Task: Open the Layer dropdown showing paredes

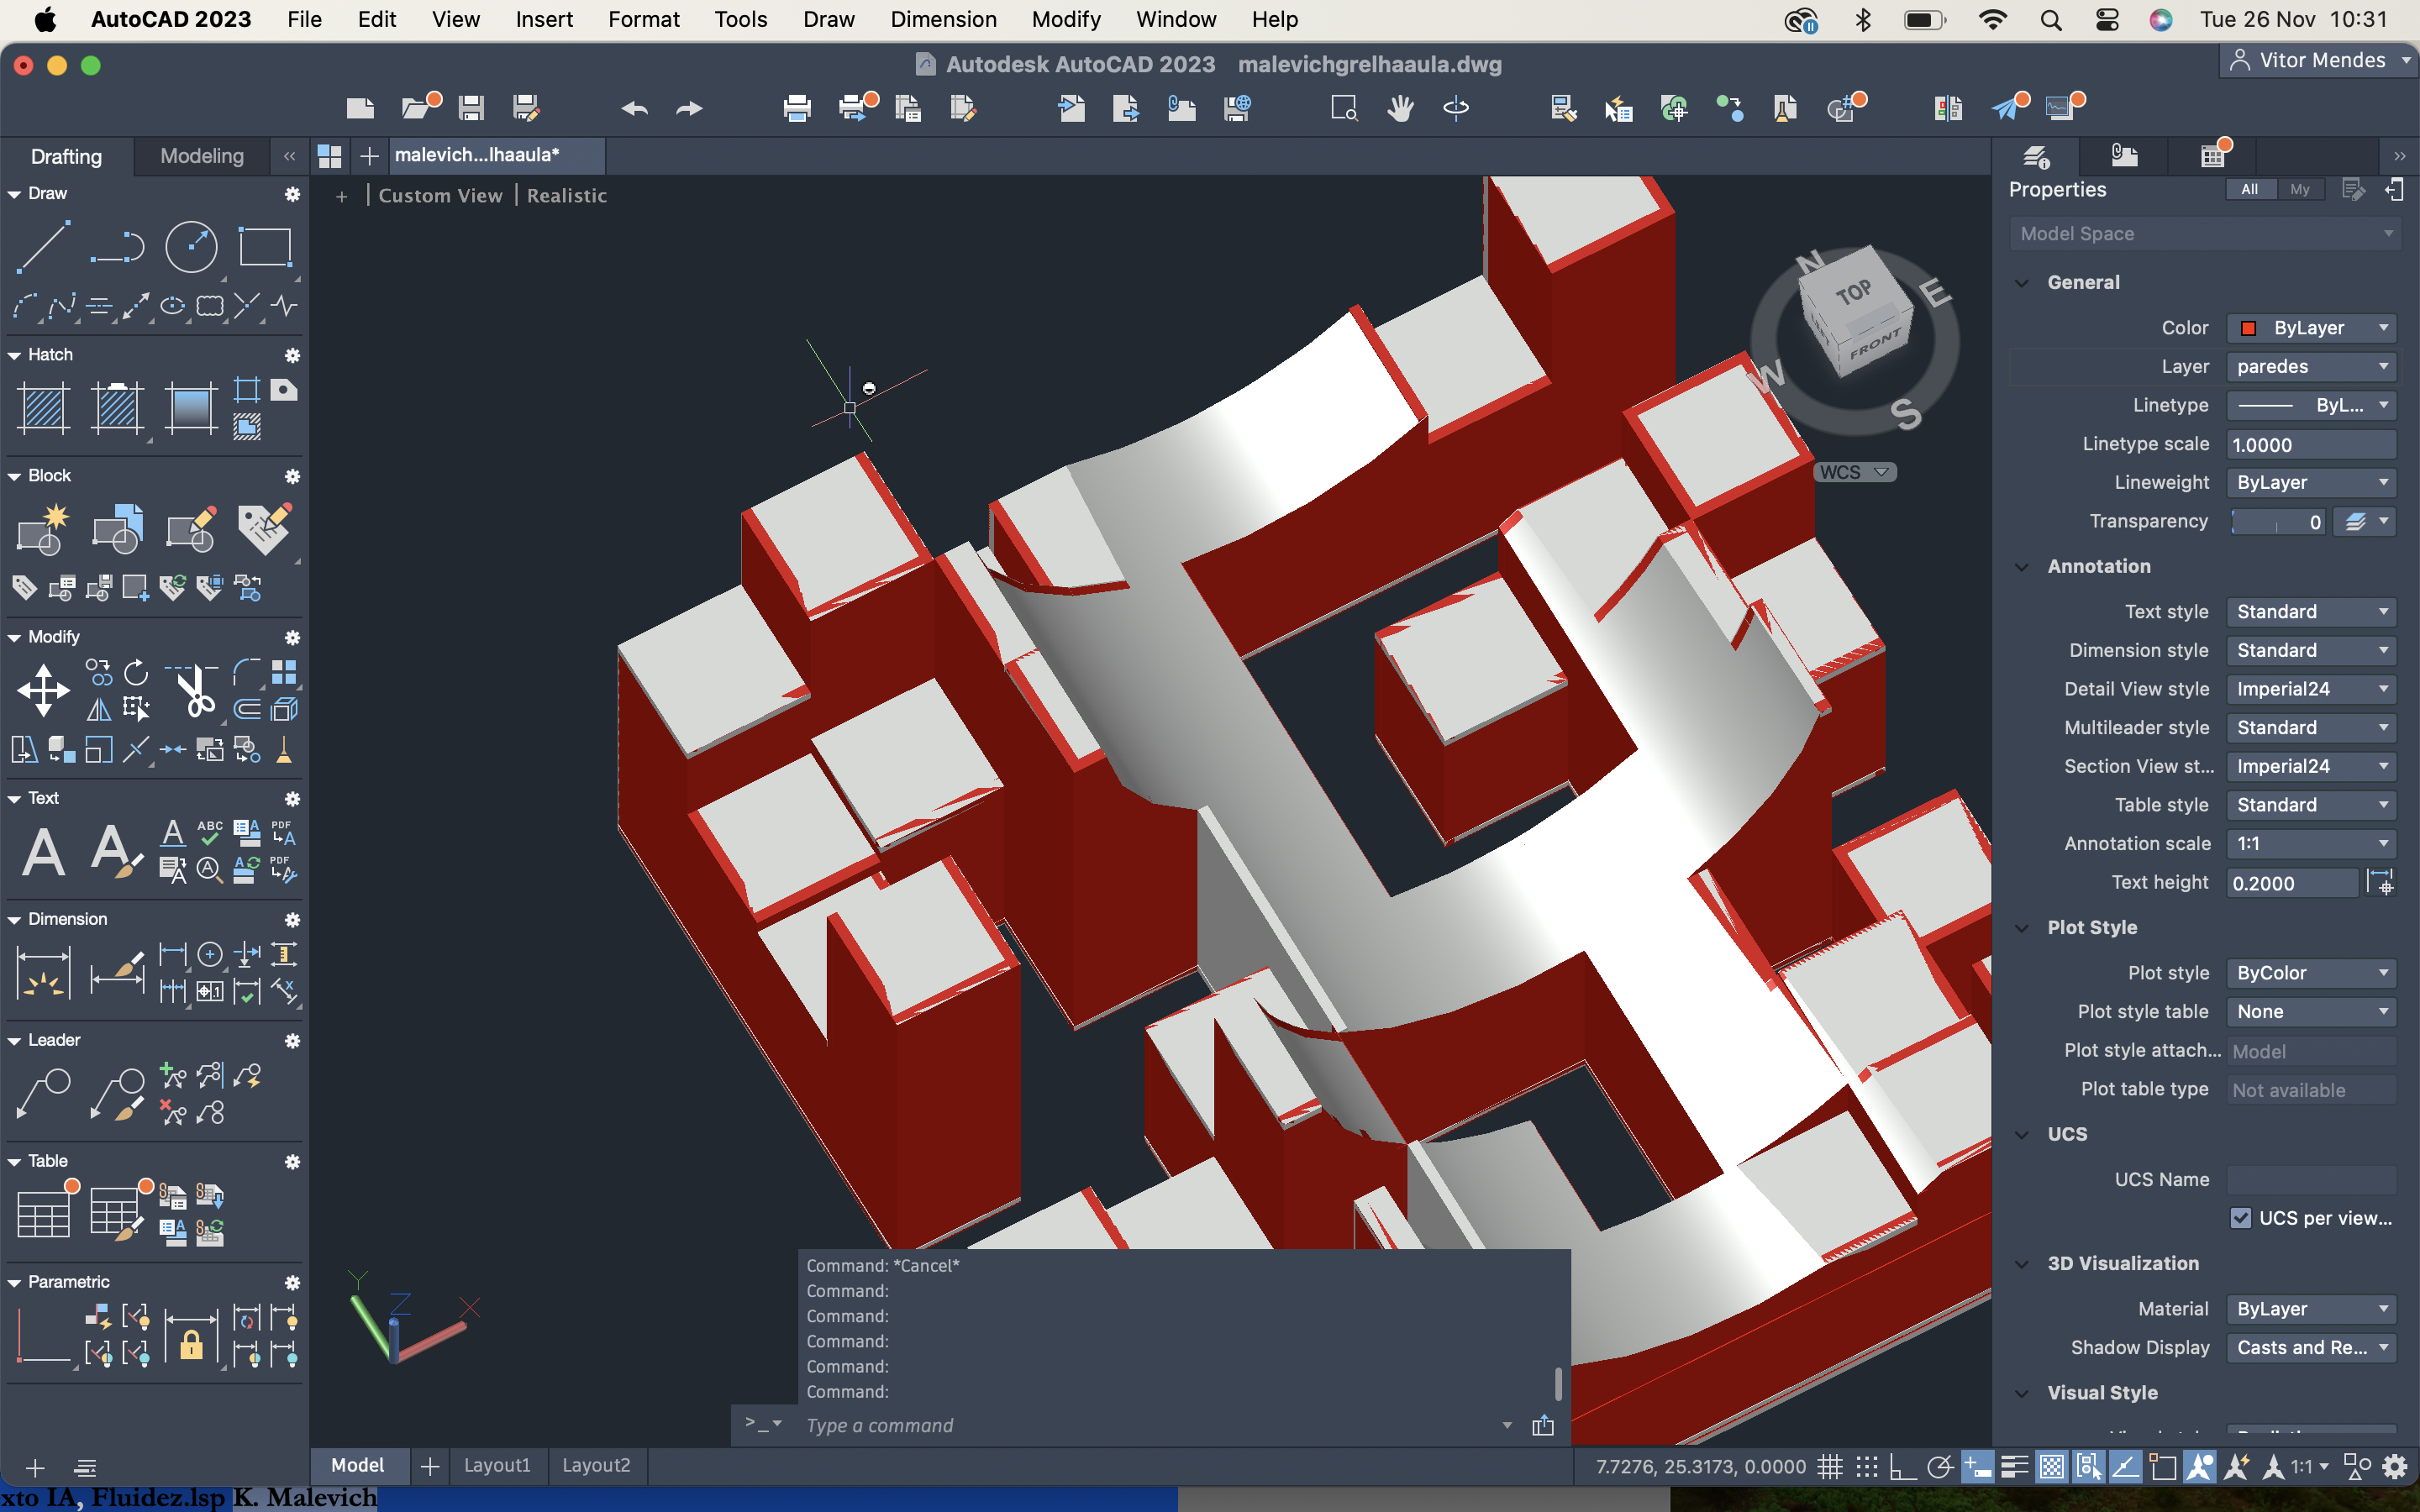Action: [2311, 366]
